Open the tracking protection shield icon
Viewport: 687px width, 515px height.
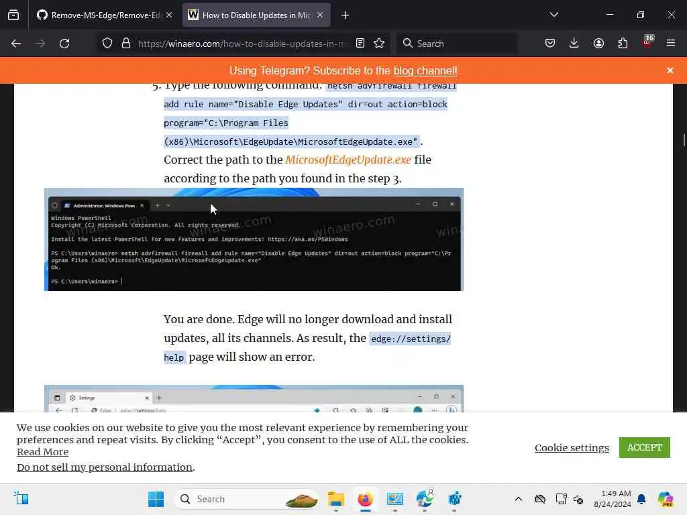point(107,44)
